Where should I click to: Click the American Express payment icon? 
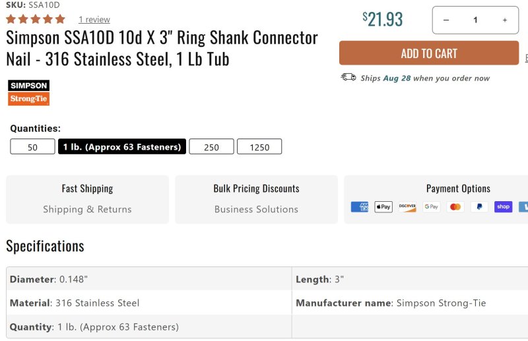[360, 207]
